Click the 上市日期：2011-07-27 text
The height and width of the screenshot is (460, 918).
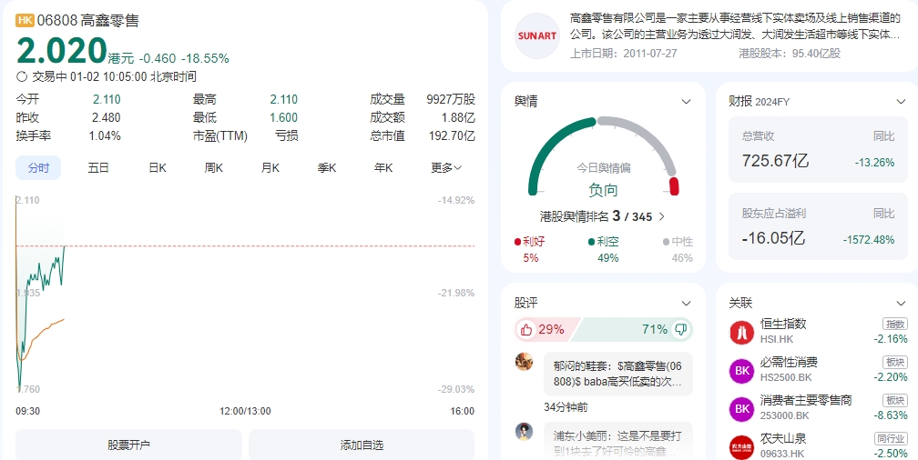(x=624, y=54)
